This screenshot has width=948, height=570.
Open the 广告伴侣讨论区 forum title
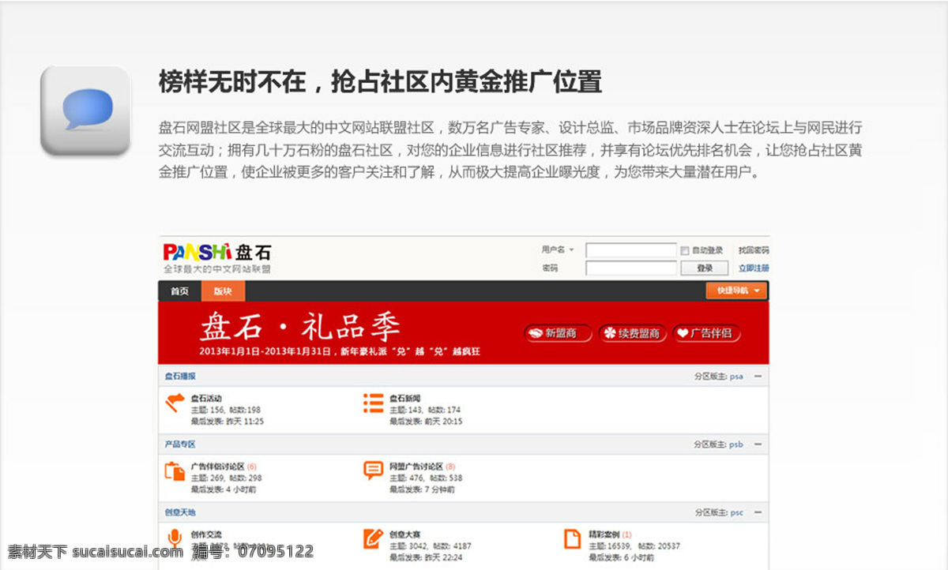pos(217,467)
